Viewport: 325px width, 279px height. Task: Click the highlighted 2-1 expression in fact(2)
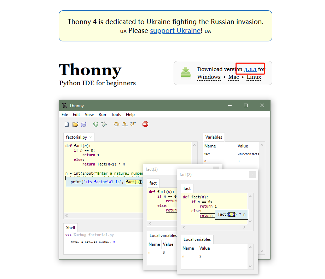click(232, 214)
